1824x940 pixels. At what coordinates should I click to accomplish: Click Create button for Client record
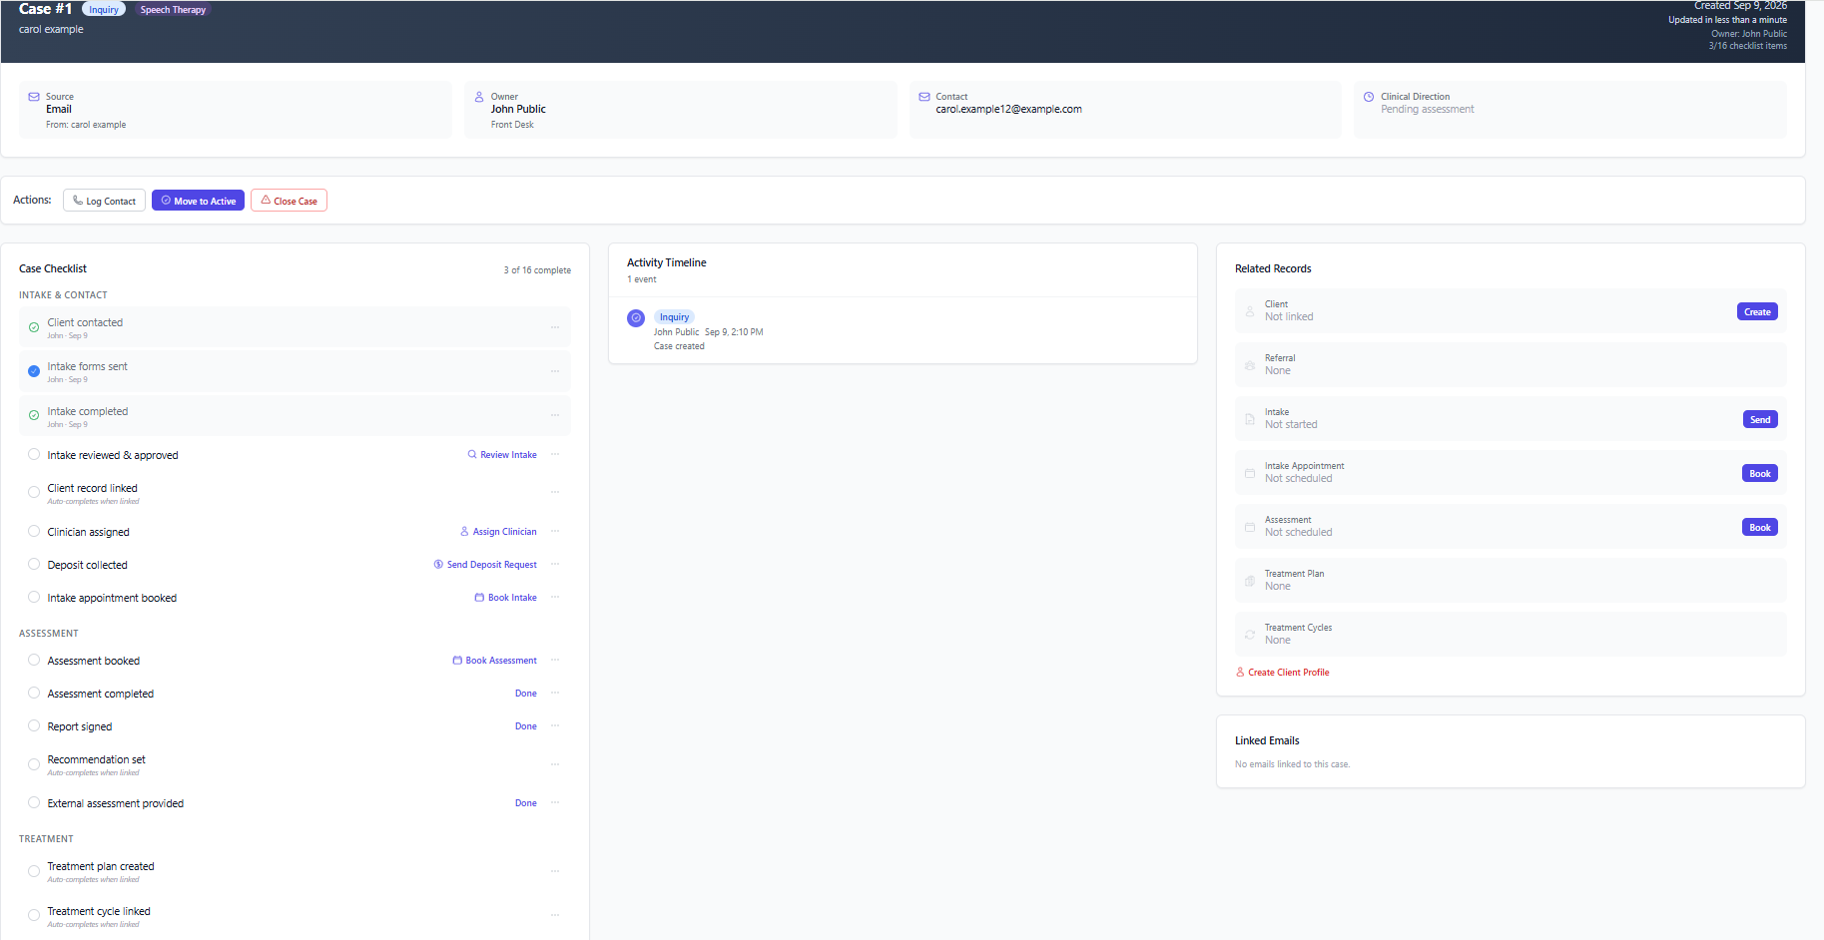tap(1757, 312)
